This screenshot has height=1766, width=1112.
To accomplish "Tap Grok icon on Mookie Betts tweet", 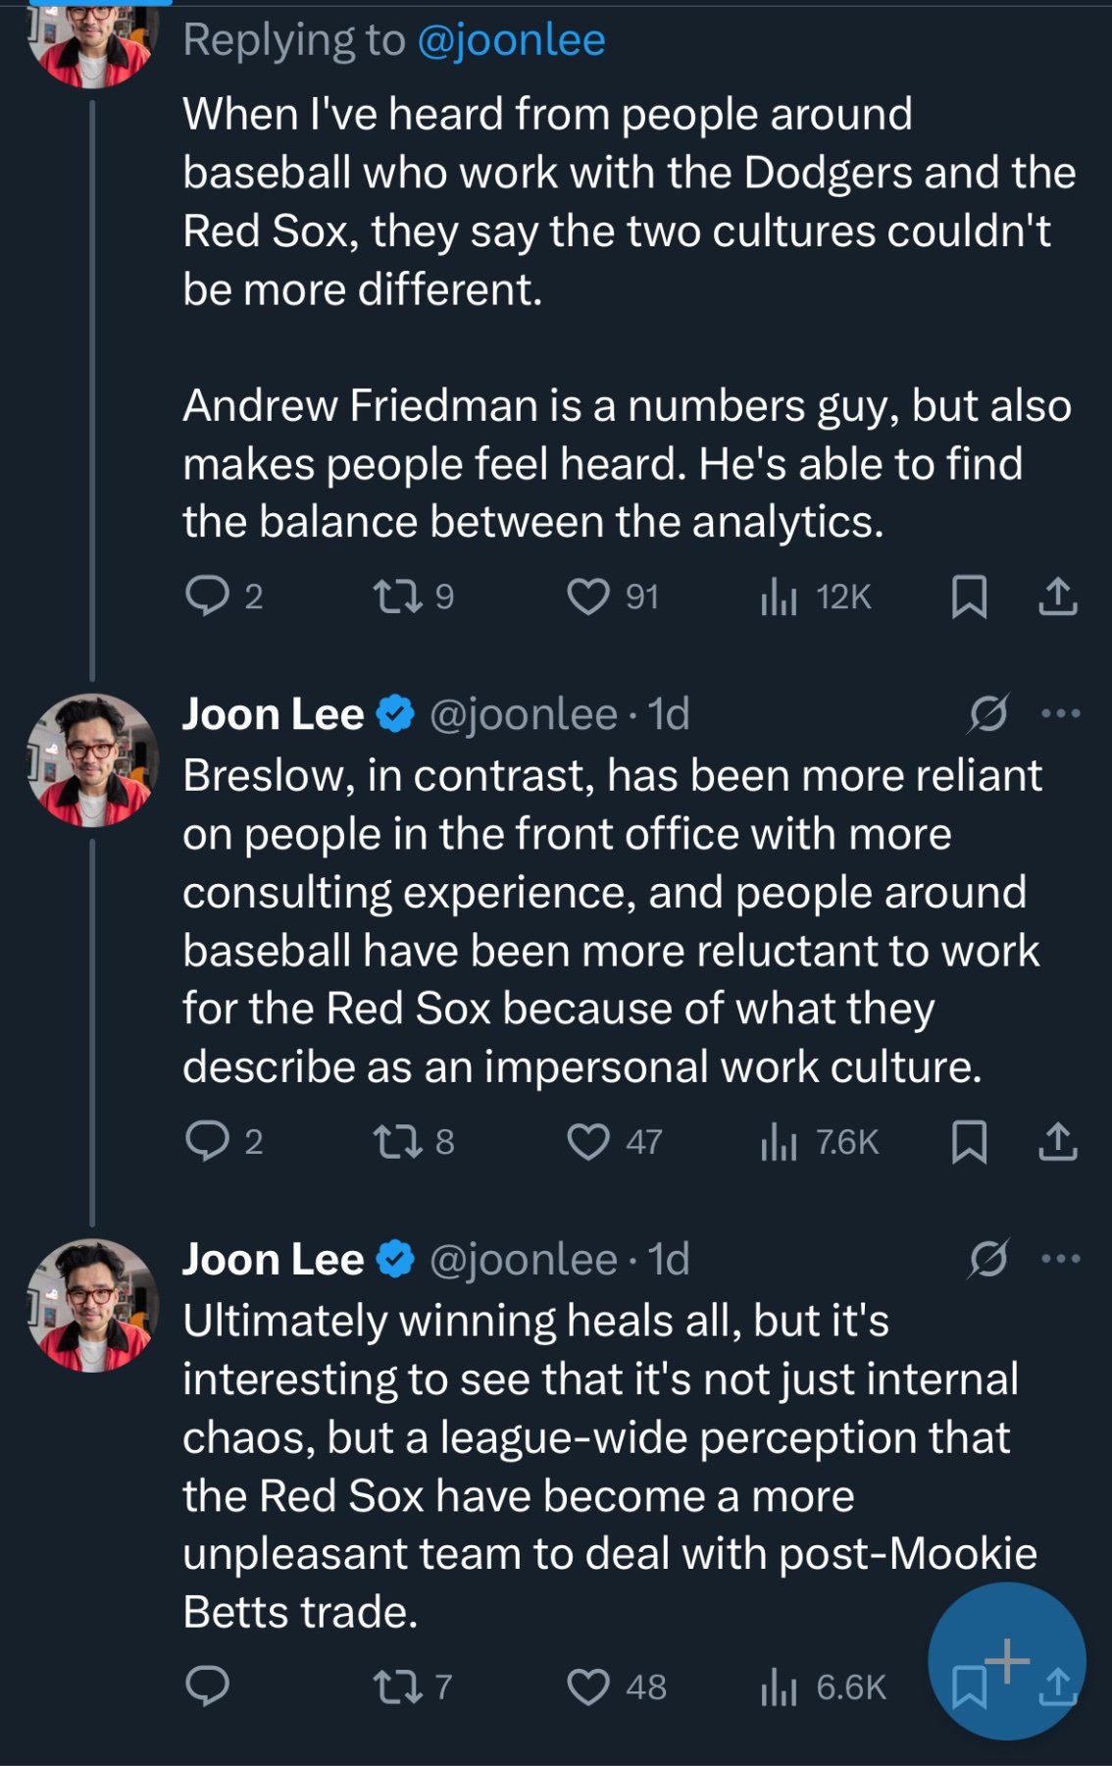I will click(x=987, y=1259).
